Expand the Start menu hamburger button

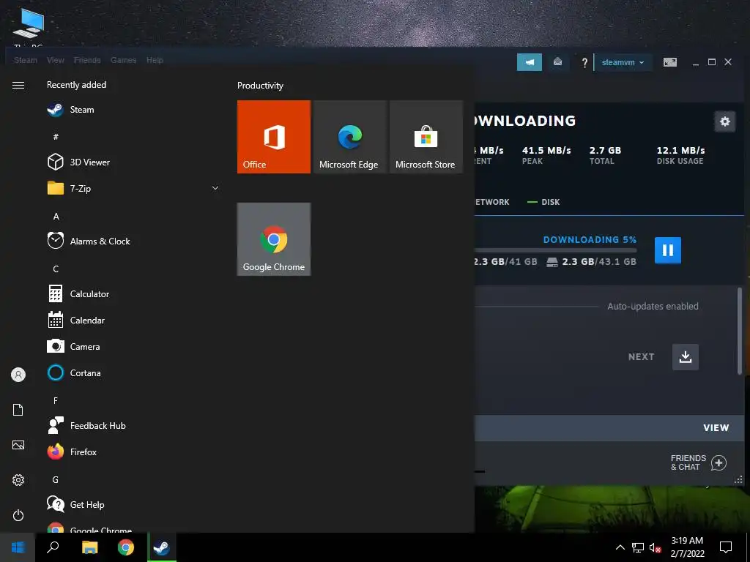[18, 85]
